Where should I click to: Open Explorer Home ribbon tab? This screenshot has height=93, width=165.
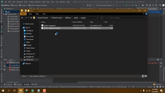click(x=30, y=14)
